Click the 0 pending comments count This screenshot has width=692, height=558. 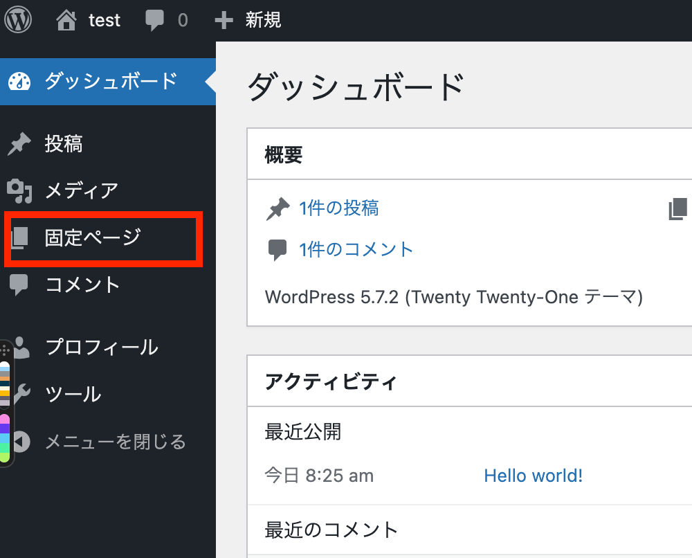[183, 20]
